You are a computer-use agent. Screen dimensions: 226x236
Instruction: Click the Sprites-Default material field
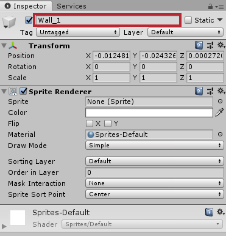tap(149, 135)
